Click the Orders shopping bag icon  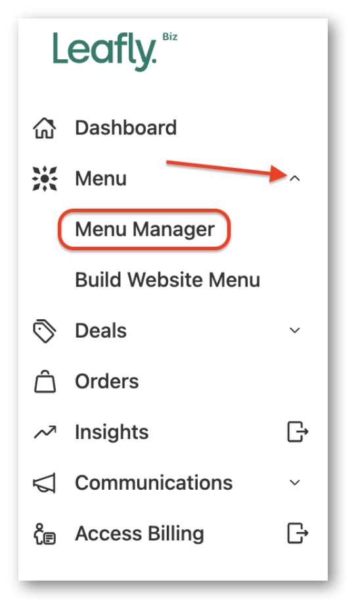pyautogui.click(x=45, y=381)
